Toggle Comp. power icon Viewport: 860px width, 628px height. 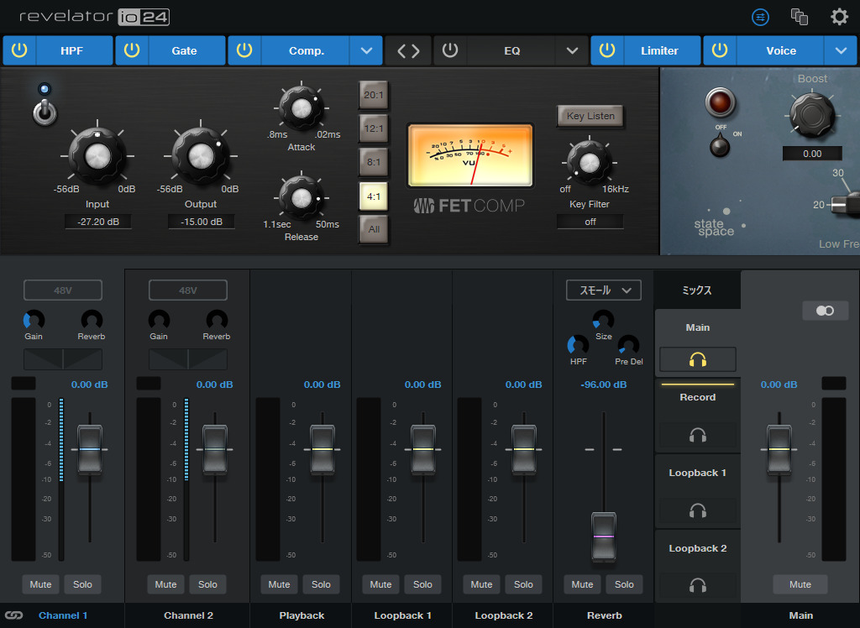(244, 50)
